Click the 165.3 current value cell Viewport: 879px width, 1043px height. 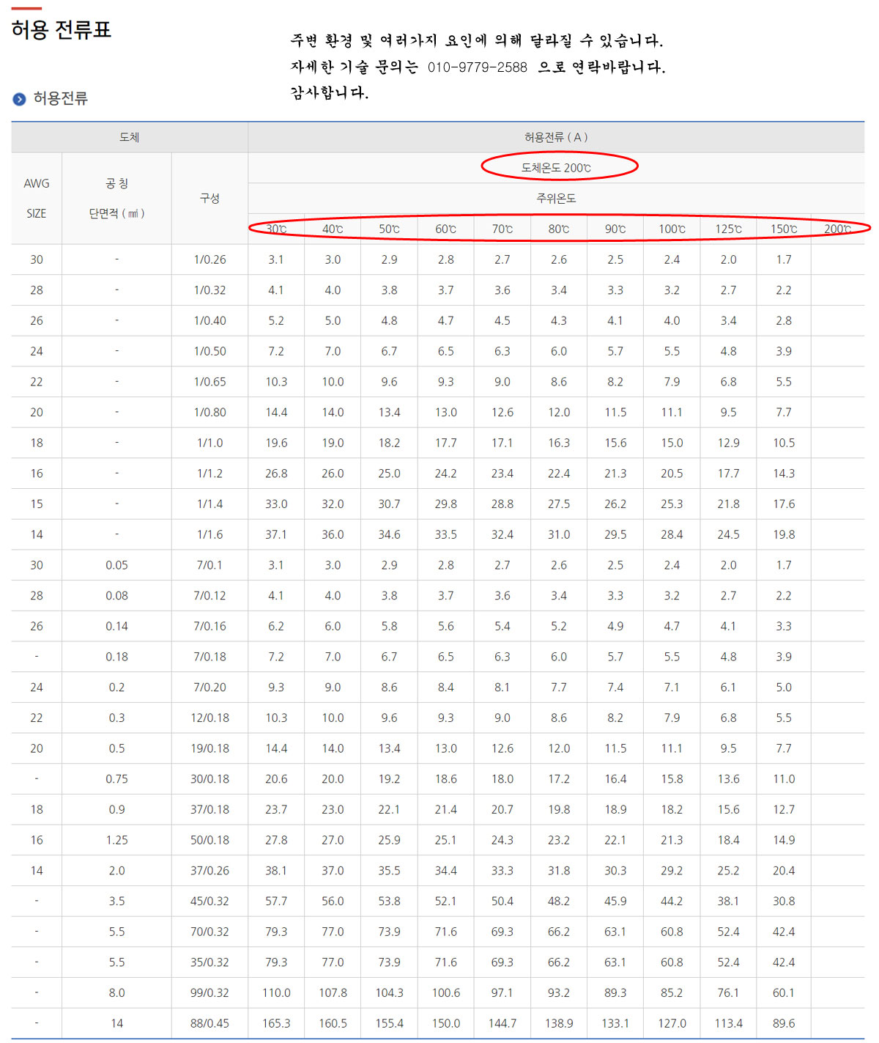pos(276,1023)
